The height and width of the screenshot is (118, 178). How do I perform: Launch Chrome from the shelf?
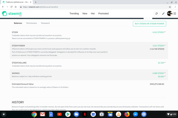click(x=34, y=114)
